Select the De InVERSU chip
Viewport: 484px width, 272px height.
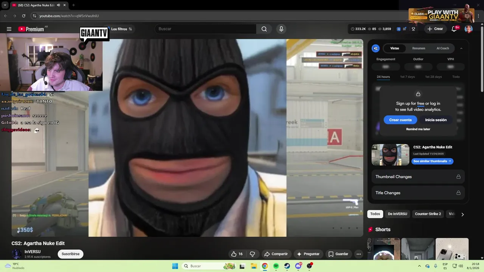tap(397, 214)
